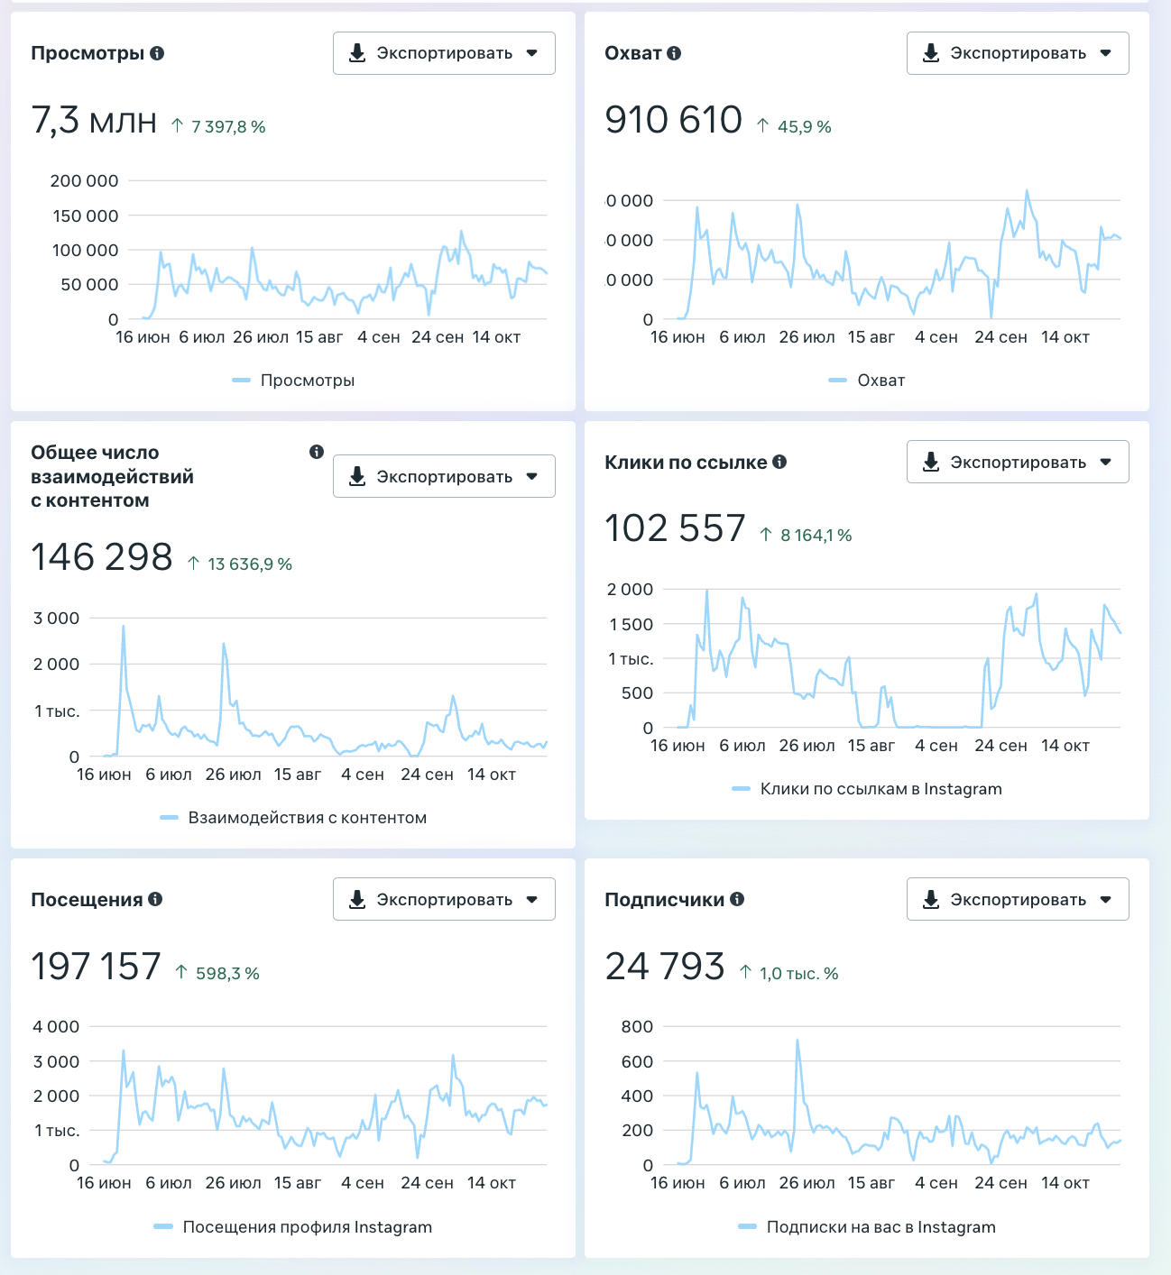Expand the Просмотры export dropdown arrow
The image size is (1171, 1275).
(x=532, y=53)
